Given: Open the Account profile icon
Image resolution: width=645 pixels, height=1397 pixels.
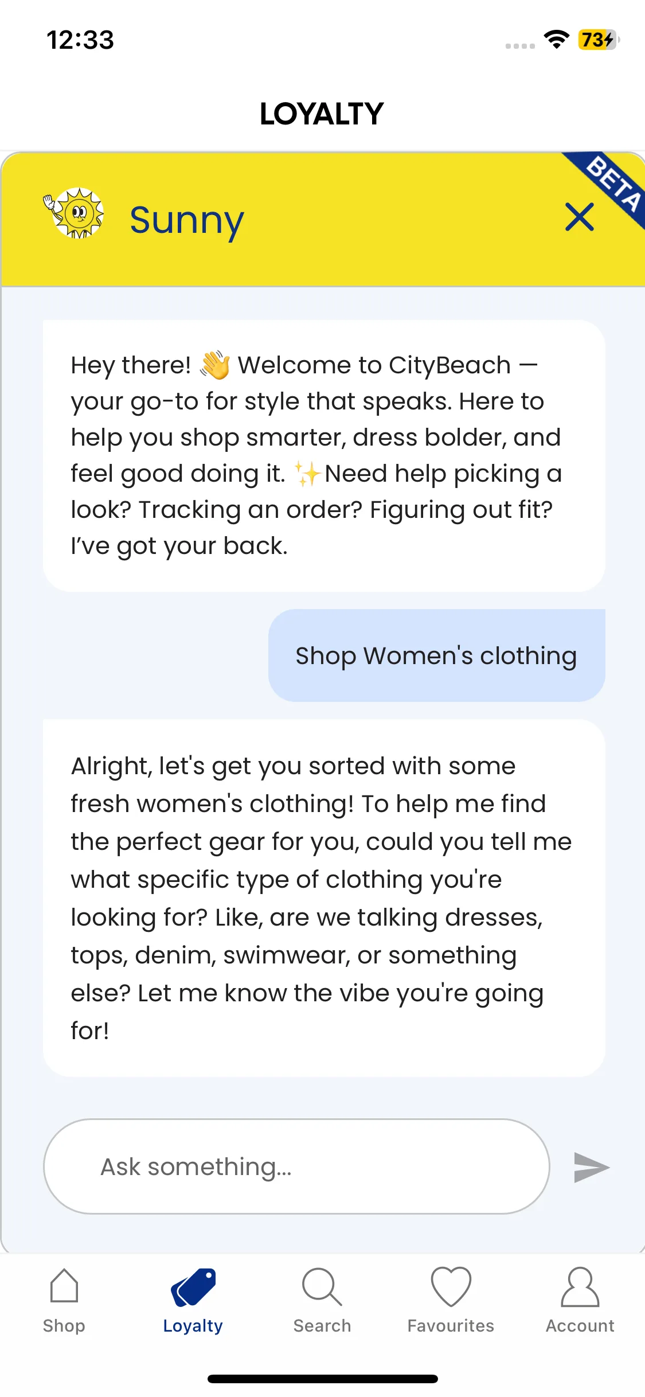Looking at the screenshot, I should 580,1286.
